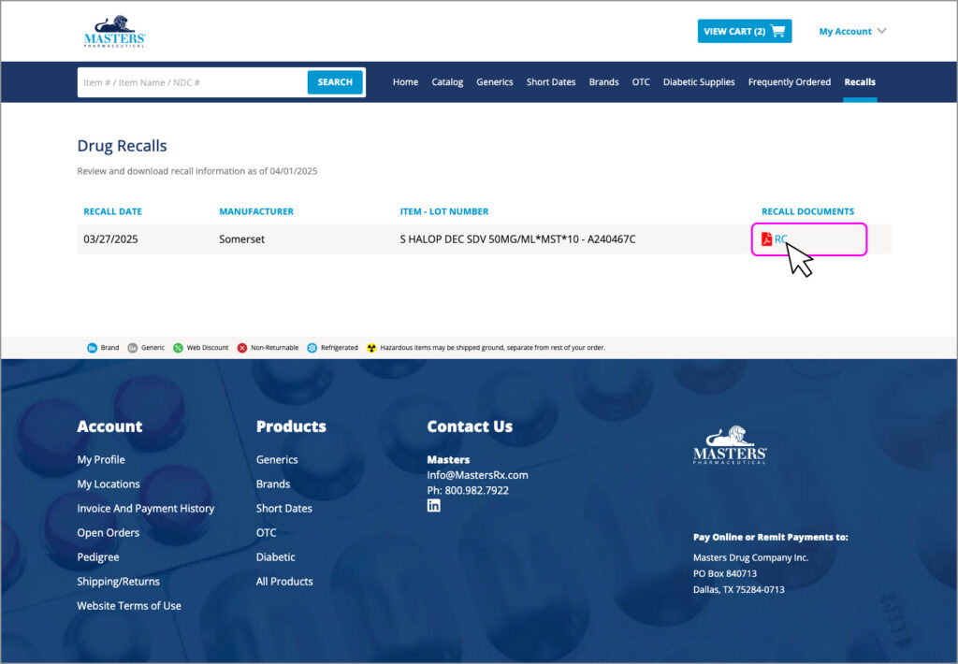Screen dimensions: 958x664
Task: Open the red PDF recall document icon
Action: pos(767,238)
